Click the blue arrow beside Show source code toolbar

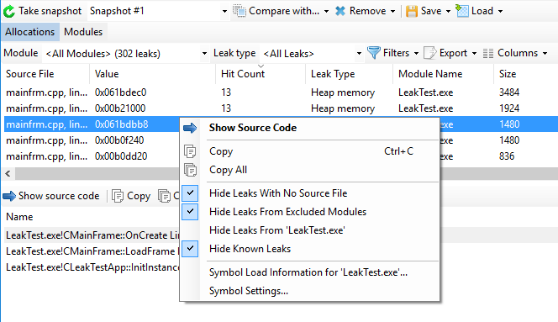[9, 196]
